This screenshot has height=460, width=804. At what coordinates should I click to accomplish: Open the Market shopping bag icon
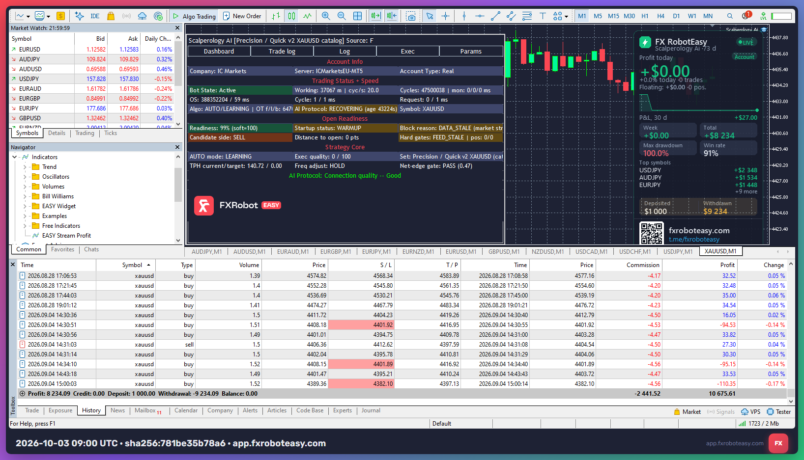[111, 16]
